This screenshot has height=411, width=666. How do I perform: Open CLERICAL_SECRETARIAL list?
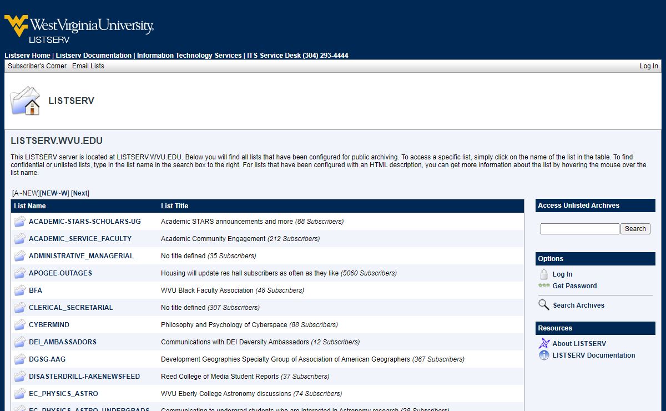[71, 308]
